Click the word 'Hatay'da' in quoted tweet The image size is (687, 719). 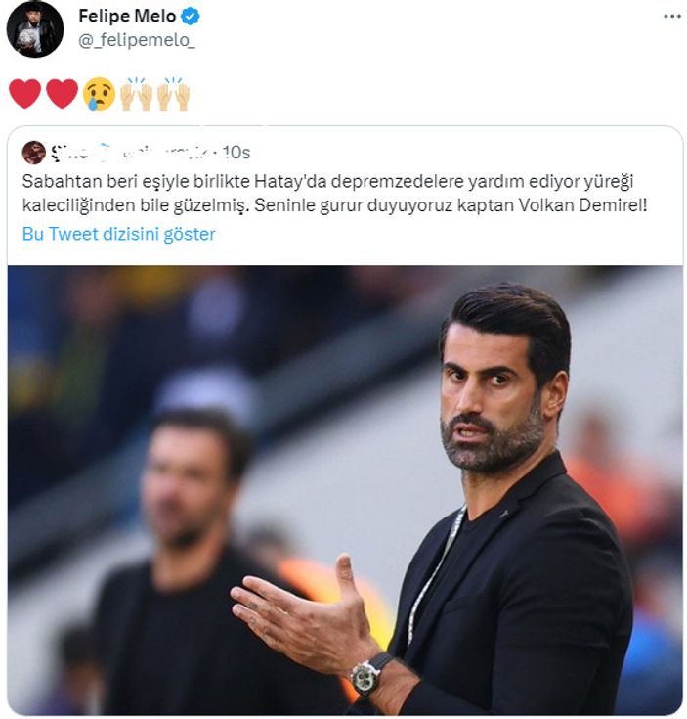tap(290, 181)
